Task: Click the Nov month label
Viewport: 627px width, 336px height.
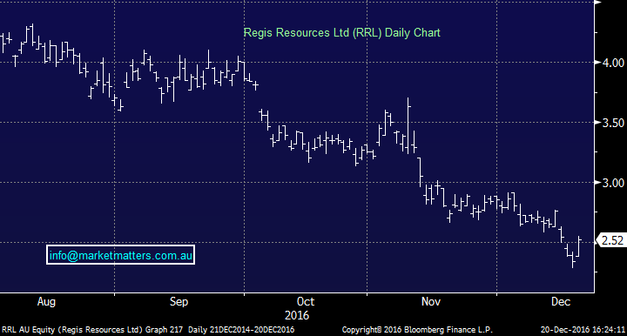Action: coord(431,301)
